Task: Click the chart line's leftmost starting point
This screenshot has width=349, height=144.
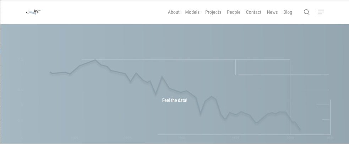Action: pos(50,72)
